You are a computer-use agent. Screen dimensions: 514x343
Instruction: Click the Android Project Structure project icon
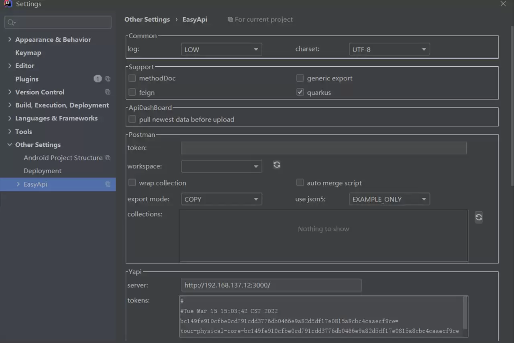tap(108, 158)
